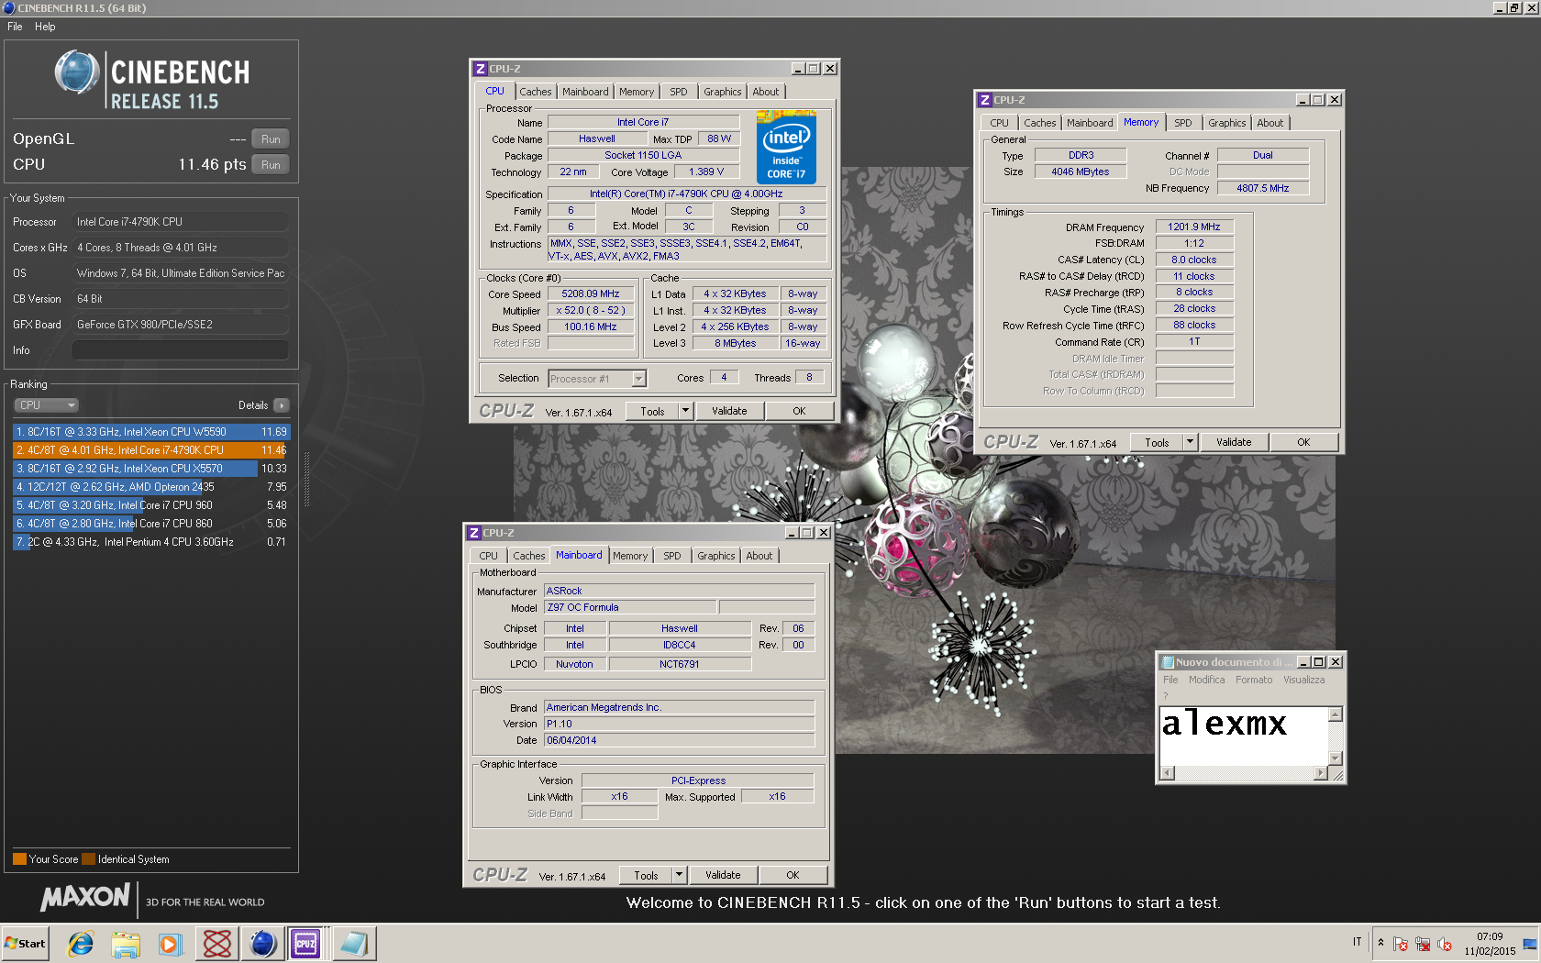Open About tab in top CPU-Z window

[766, 92]
